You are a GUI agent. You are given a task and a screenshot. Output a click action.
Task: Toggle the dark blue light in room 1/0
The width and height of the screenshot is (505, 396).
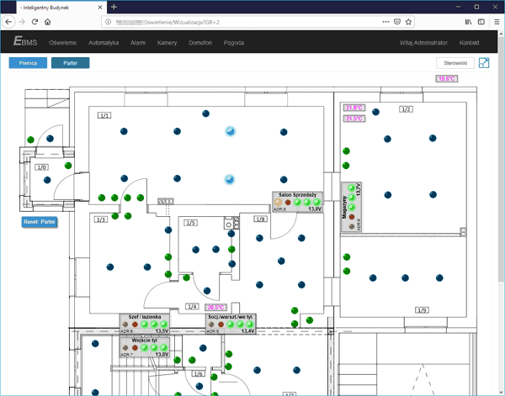(x=42, y=178)
